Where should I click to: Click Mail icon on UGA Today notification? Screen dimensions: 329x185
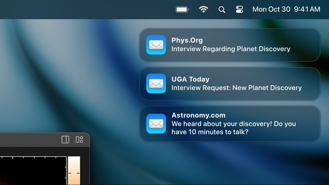click(156, 84)
